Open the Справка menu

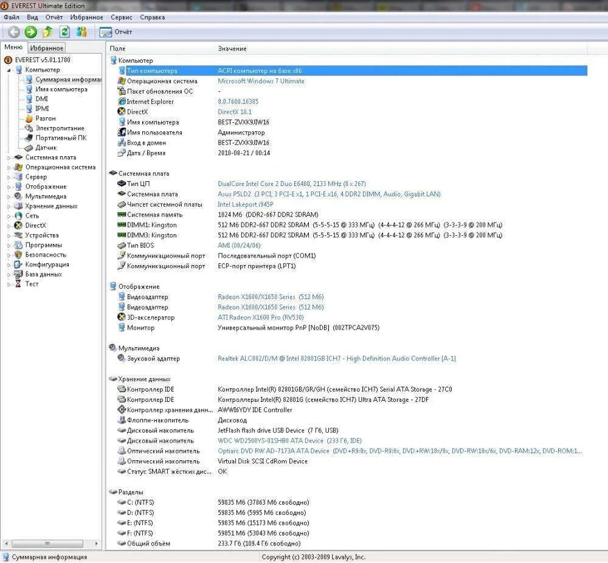pos(153,17)
